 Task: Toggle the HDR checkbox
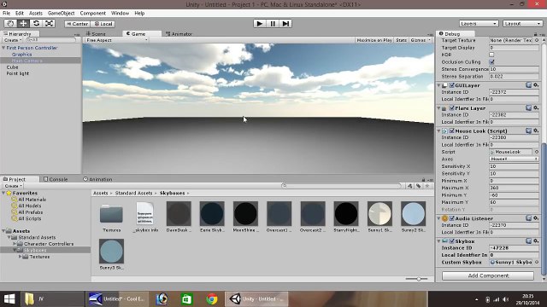tap(491, 55)
